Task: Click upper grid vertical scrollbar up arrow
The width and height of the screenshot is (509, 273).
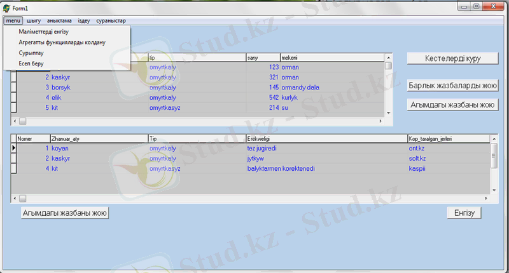Action: pyautogui.click(x=388, y=58)
